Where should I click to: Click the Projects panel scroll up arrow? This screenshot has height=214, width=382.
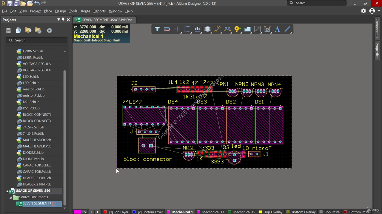[x=64, y=51]
